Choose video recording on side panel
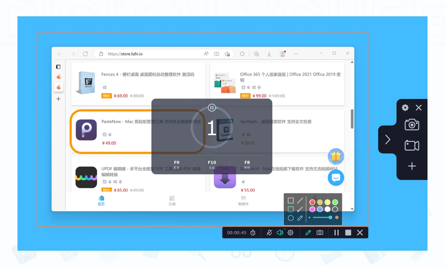The width and height of the screenshot is (445, 267). click(412, 145)
